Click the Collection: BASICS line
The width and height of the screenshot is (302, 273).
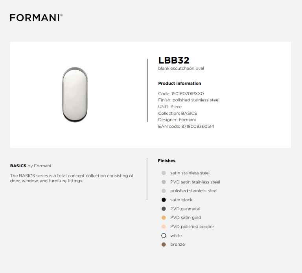tap(177, 113)
